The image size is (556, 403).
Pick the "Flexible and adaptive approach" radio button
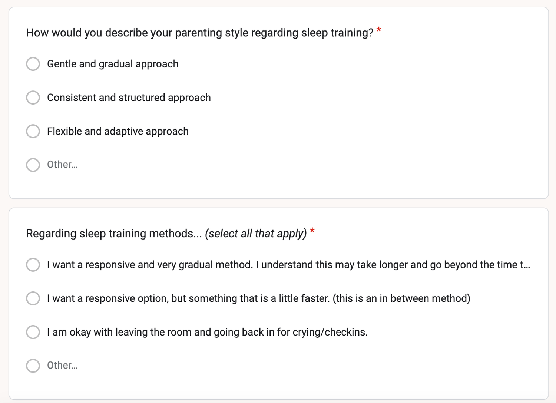[x=33, y=131]
